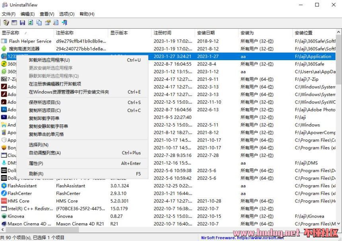Click the DMS row icon
The image size is (342, 241).
click(4, 163)
